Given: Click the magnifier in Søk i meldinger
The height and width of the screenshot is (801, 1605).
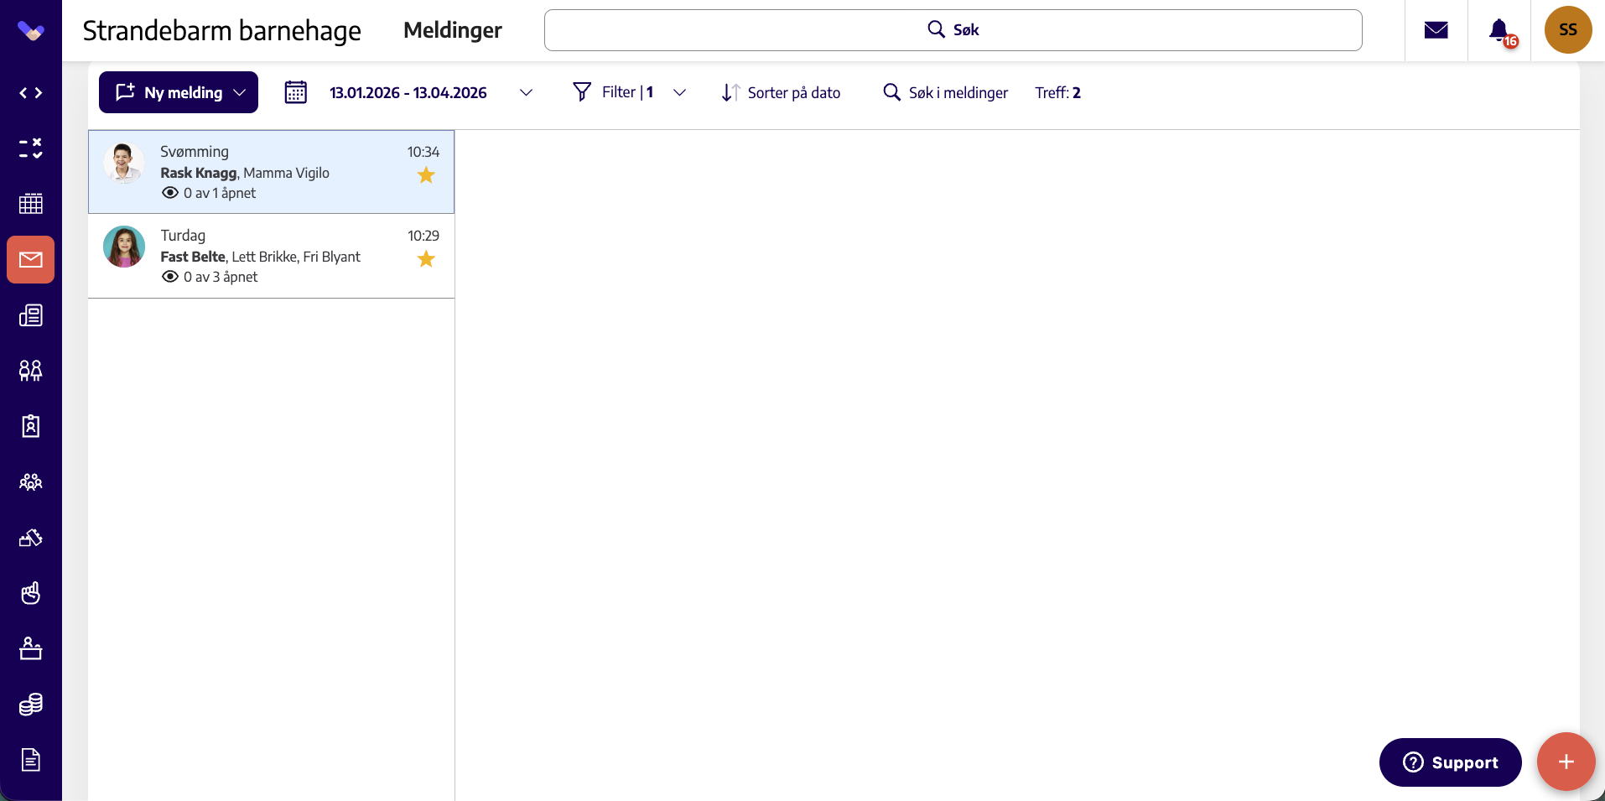Looking at the screenshot, I should [x=892, y=92].
